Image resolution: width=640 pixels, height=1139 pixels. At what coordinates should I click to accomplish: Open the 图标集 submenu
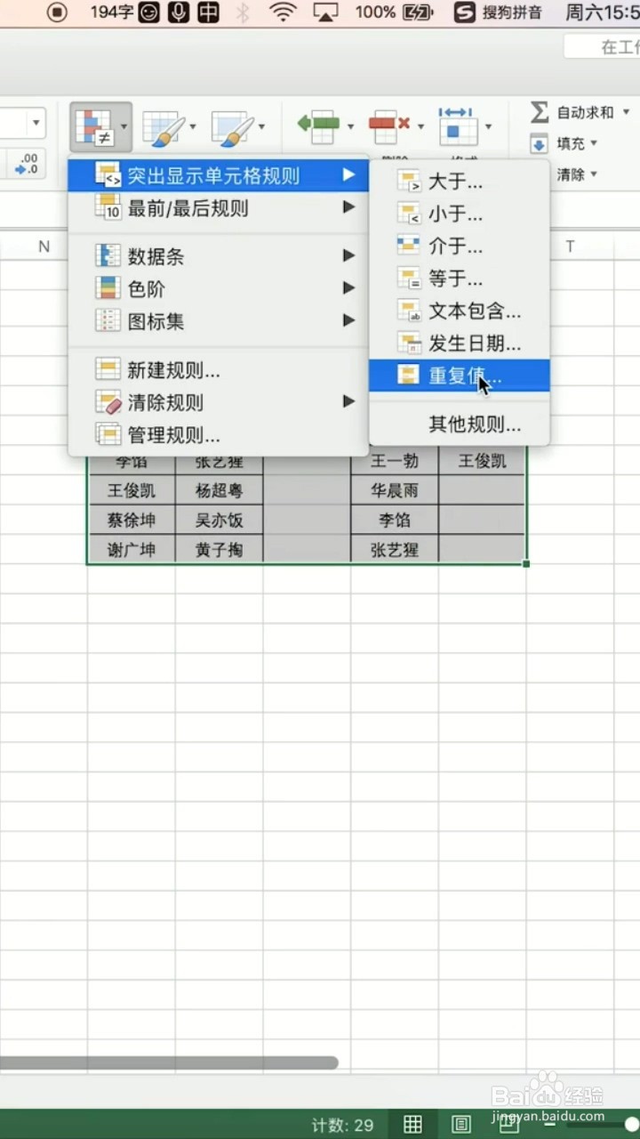[x=219, y=321]
